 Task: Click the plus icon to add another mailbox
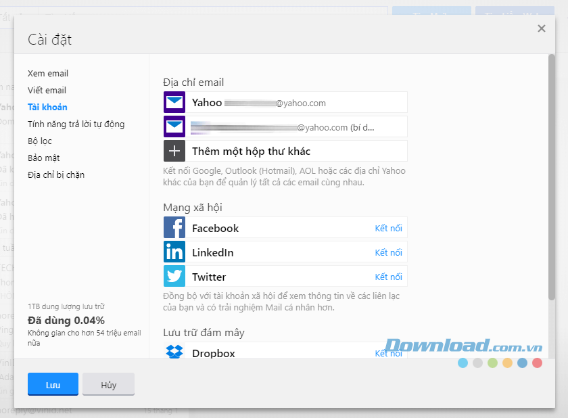point(174,150)
